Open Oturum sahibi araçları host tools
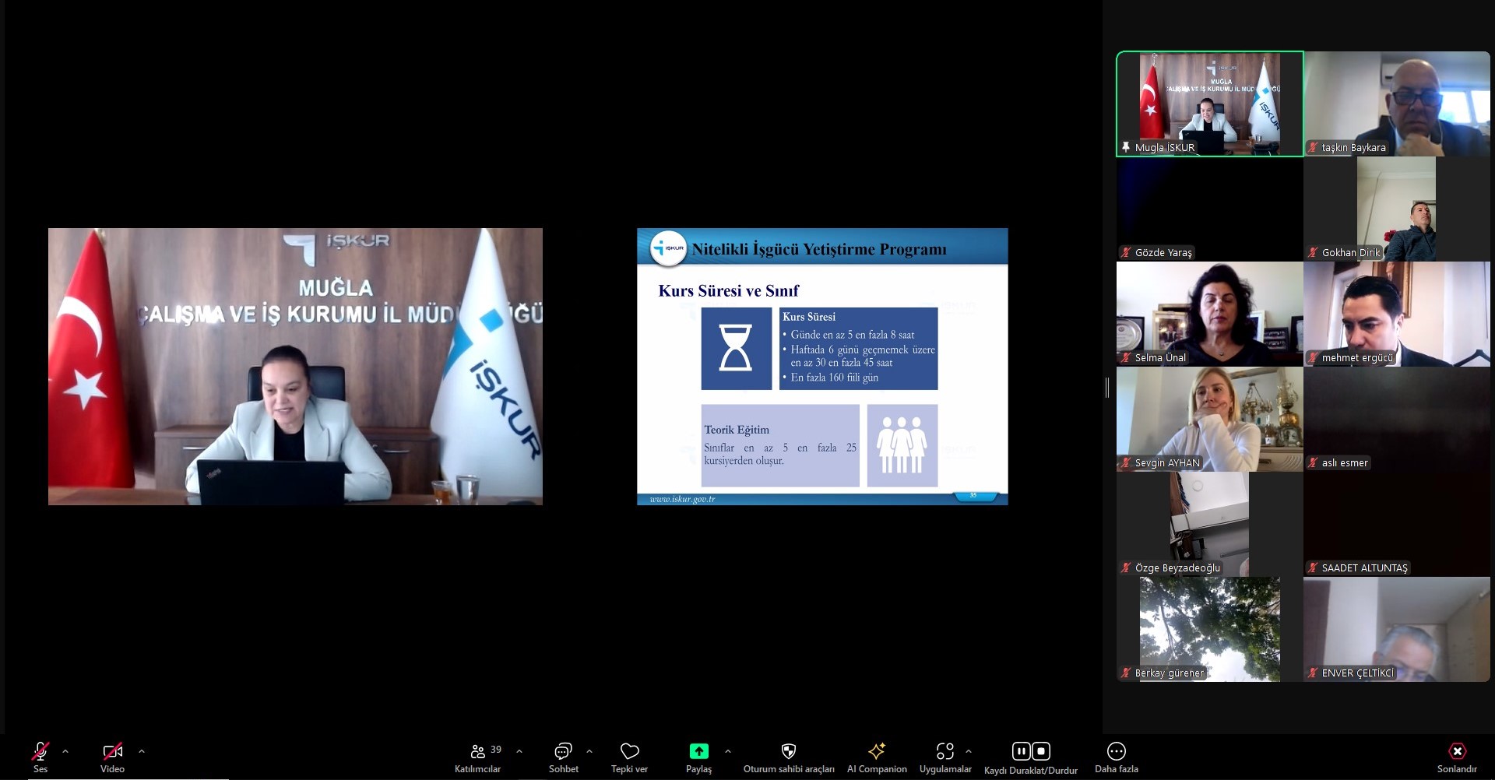Viewport: 1495px width, 780px height. pos(789,757)
